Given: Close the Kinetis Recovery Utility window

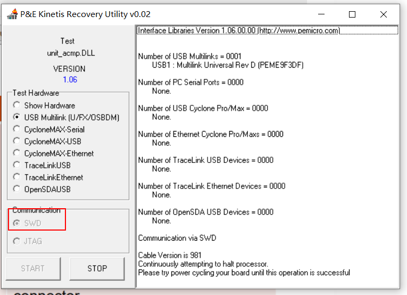Looking at the screenshot, I should [x=384, y=14].
